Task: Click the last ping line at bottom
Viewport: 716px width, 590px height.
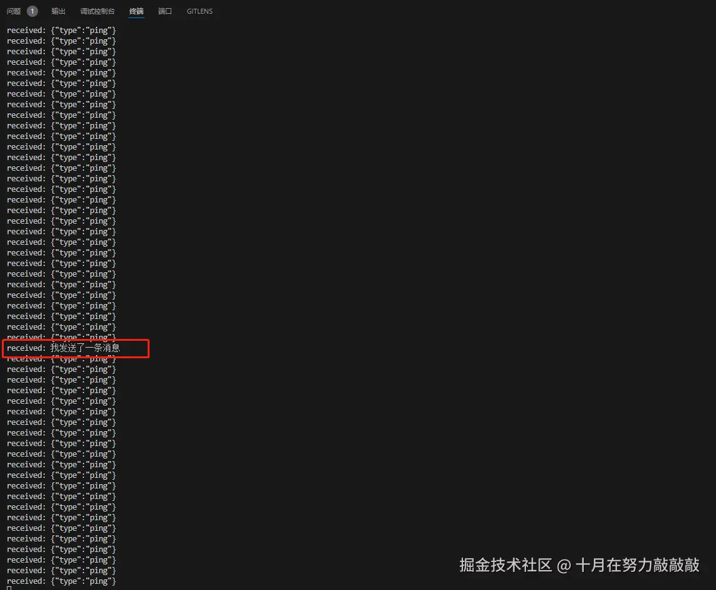Action: (x=60, y=581)
